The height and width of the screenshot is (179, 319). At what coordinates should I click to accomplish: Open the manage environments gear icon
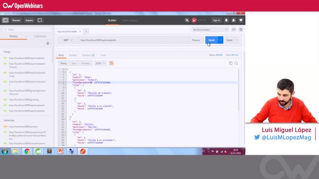coord(241,30)
